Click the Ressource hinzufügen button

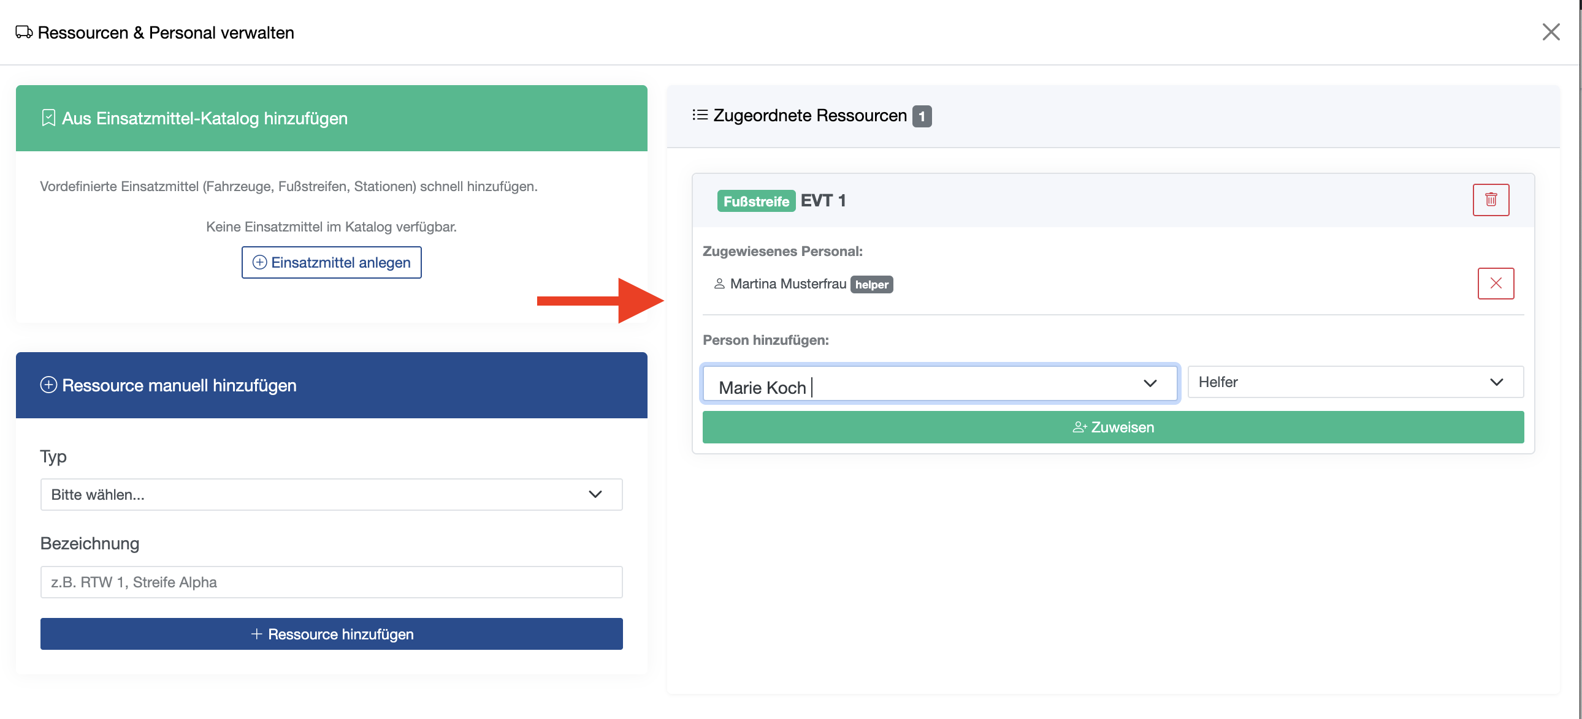click(x=332, y=634)
